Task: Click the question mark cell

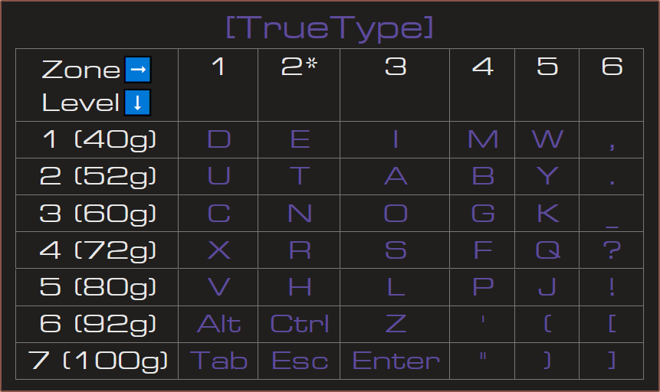Action: pos(612,250)
